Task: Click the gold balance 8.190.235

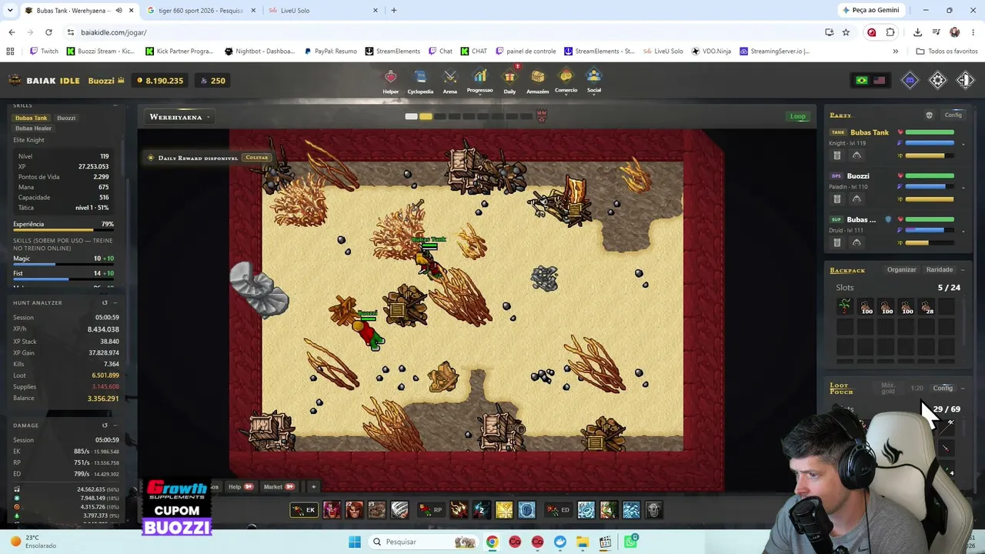Action: coord(160,81)
